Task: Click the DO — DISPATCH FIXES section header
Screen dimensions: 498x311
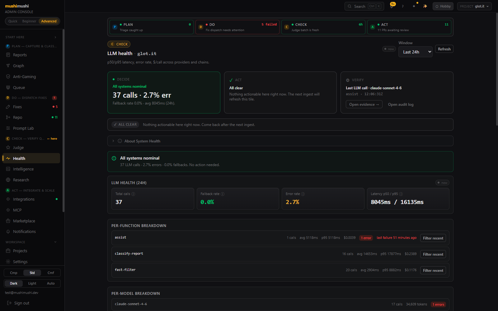Action: click(31, 98)
